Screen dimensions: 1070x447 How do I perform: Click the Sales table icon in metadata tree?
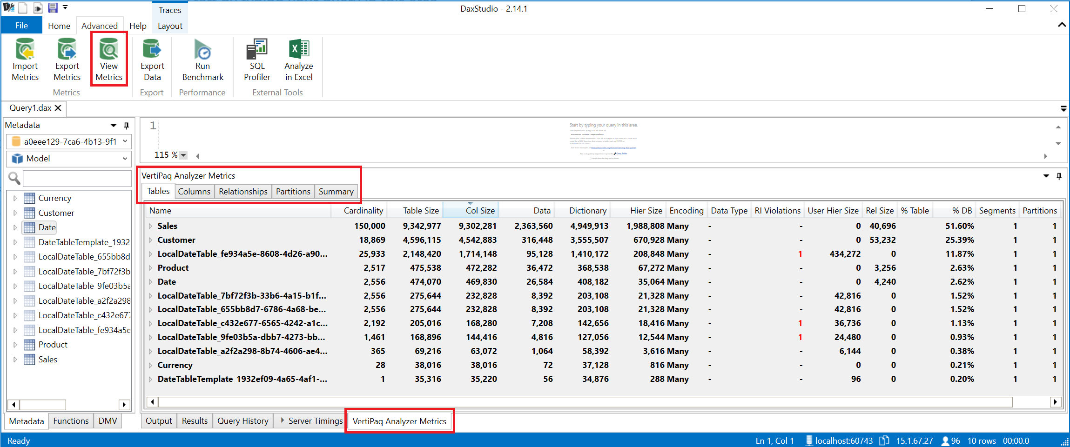click(x=29, y=360)
